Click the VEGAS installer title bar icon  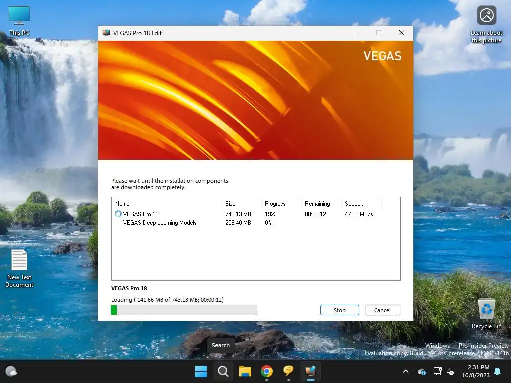pos(106,33)
